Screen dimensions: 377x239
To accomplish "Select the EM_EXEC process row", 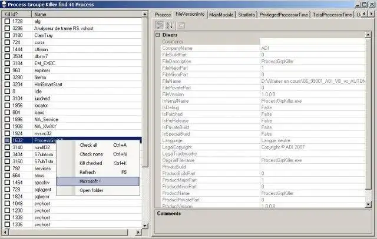I will pos(72,63).
